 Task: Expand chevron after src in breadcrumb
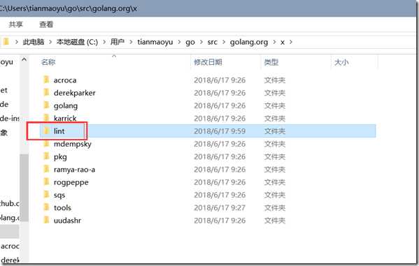point(224,42)
